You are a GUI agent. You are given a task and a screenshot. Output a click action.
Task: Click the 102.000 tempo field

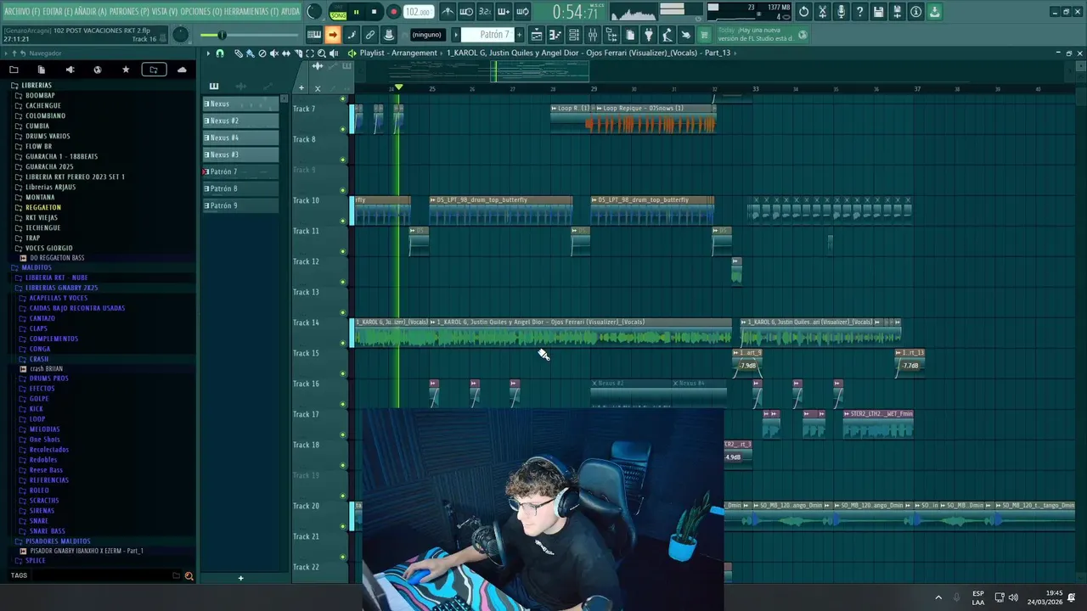click(x=417, y=12)
